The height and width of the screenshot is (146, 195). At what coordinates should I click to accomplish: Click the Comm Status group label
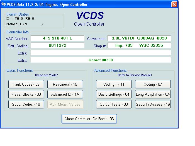point(18,14)
